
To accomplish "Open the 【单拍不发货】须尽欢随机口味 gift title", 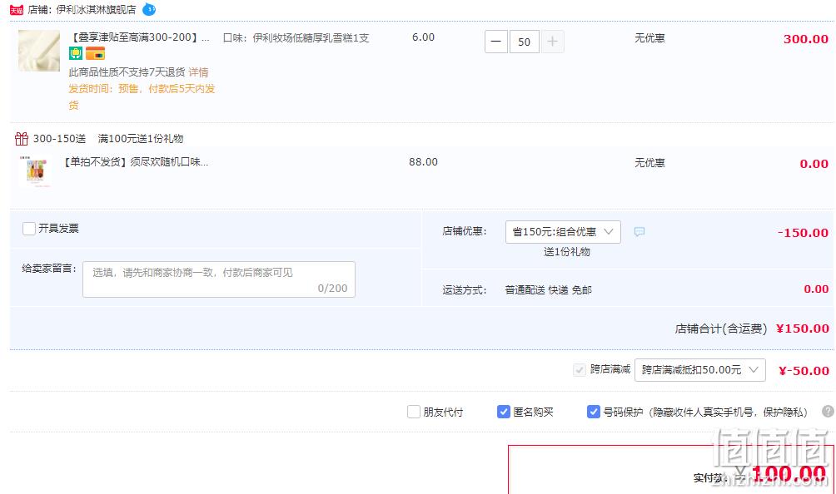I will (x=136, y=162).
